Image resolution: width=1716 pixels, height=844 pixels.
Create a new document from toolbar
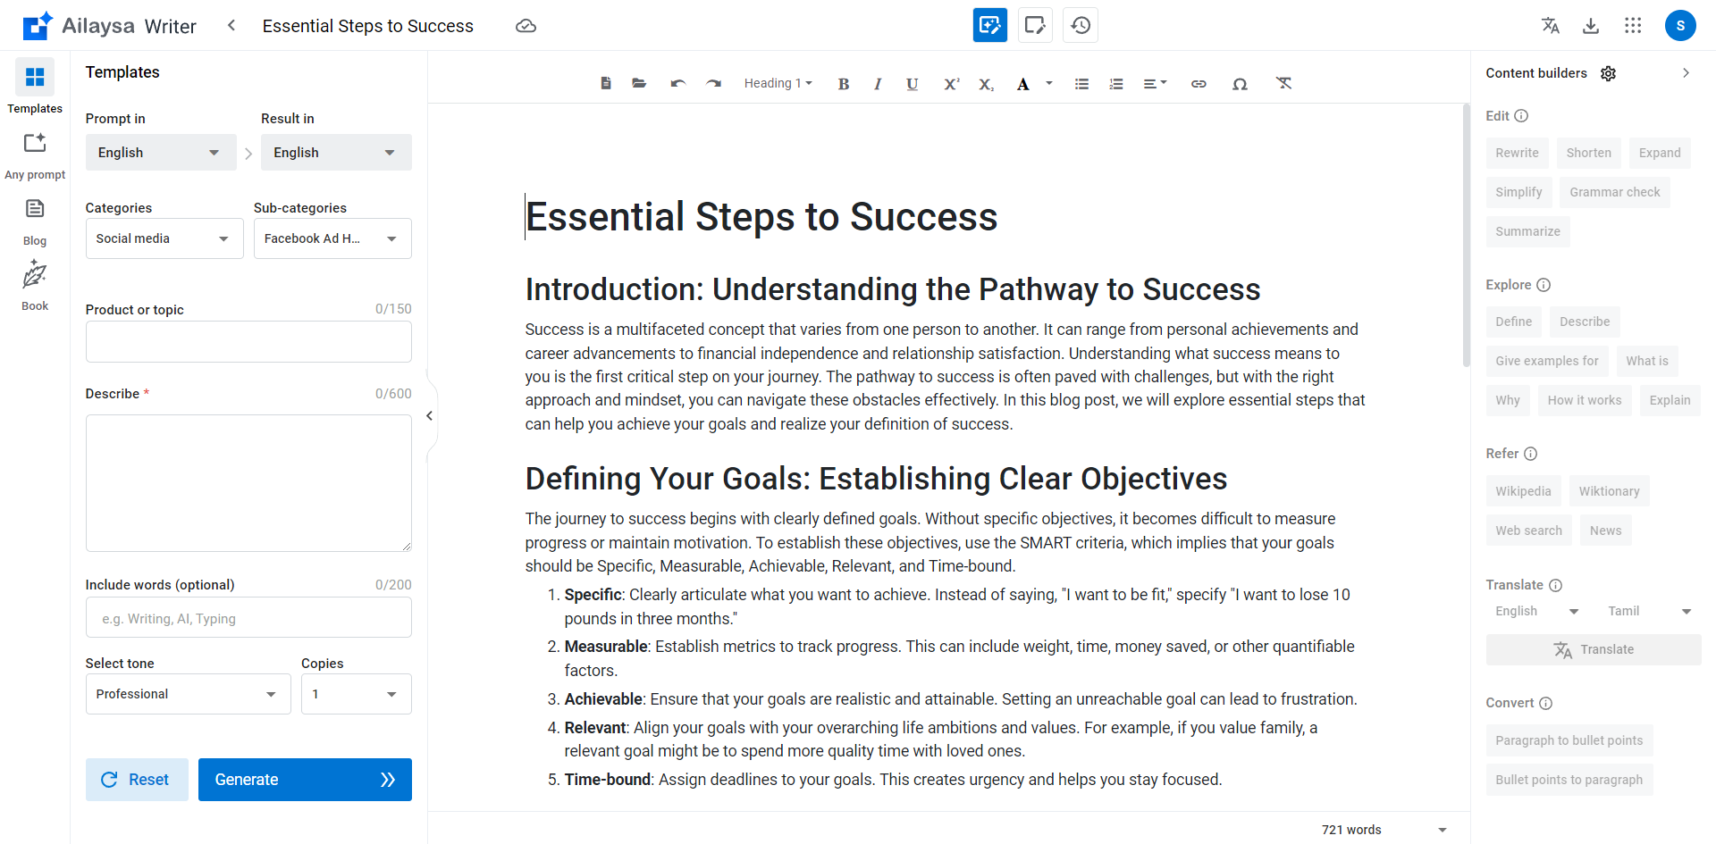[x=606, y=83]
